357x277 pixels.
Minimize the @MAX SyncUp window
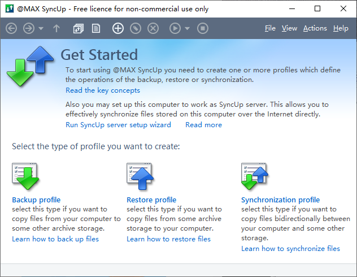click(292, 8)
